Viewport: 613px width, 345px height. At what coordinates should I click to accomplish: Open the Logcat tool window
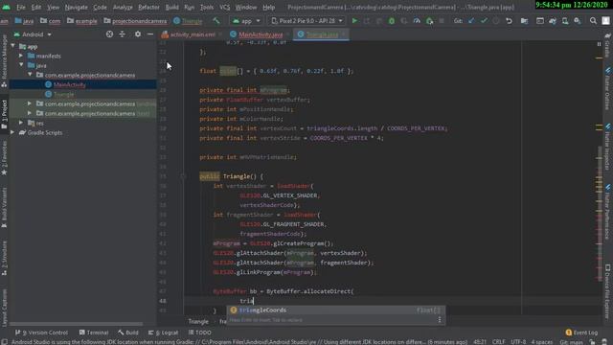click(x=163, y=333)
